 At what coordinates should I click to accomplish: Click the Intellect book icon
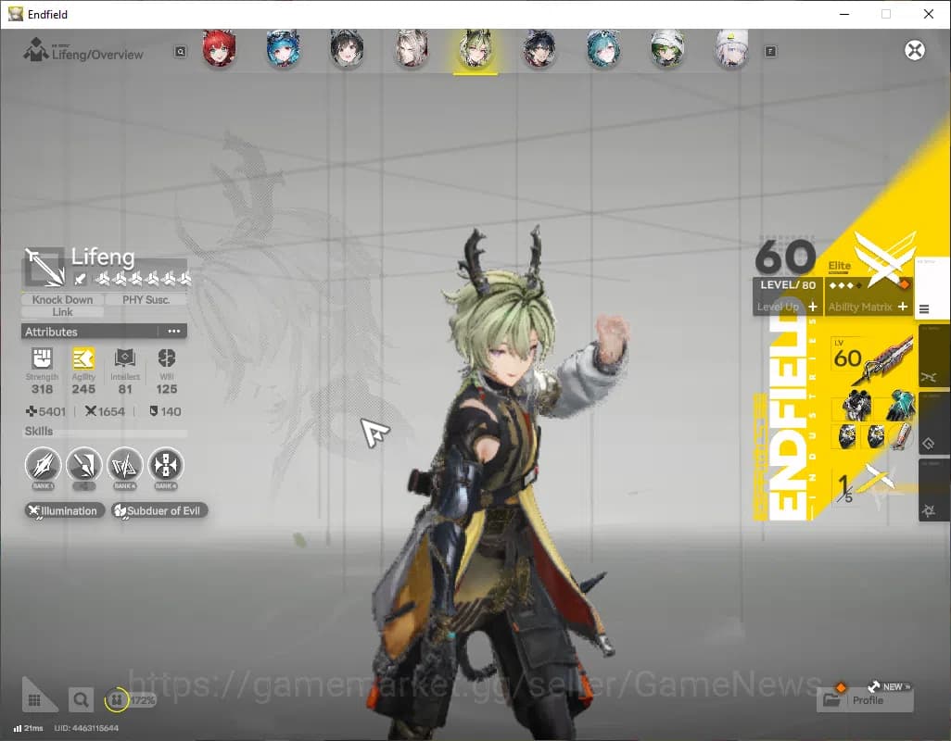tap(125, 358)
